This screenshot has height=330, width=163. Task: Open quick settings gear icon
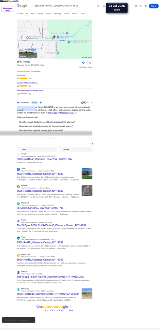(136, 6)
